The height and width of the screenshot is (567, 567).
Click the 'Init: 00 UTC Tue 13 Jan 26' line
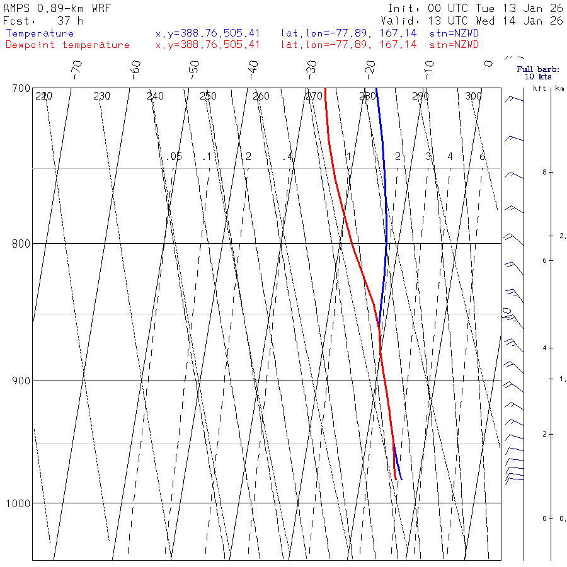tap(476, 8)
